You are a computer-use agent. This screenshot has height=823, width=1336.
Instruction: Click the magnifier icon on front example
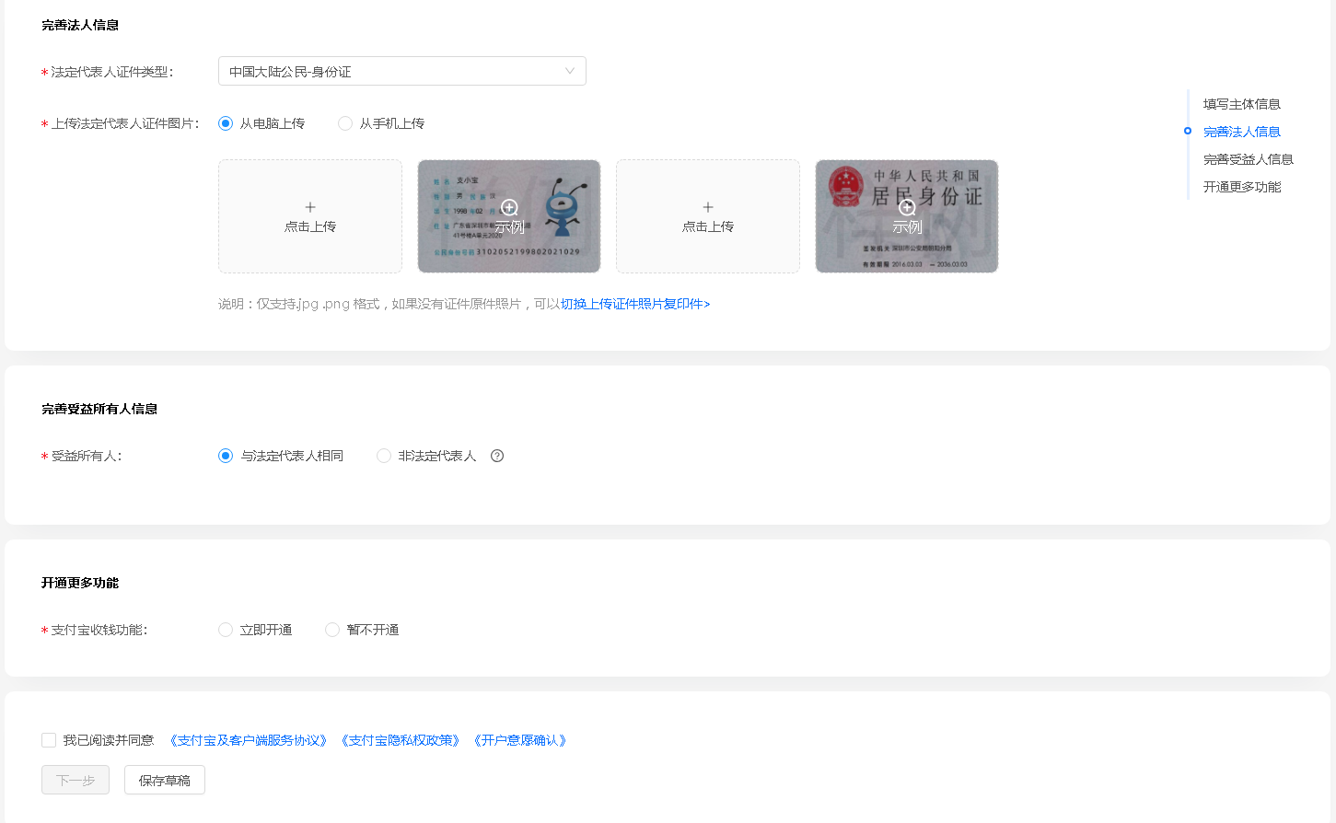(509, 207)
